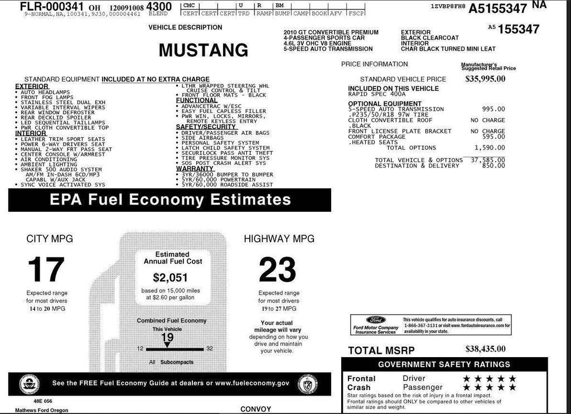The image size is (571, 414).
Task: Click the Department of Transportation seal
Action: [307, 384]
